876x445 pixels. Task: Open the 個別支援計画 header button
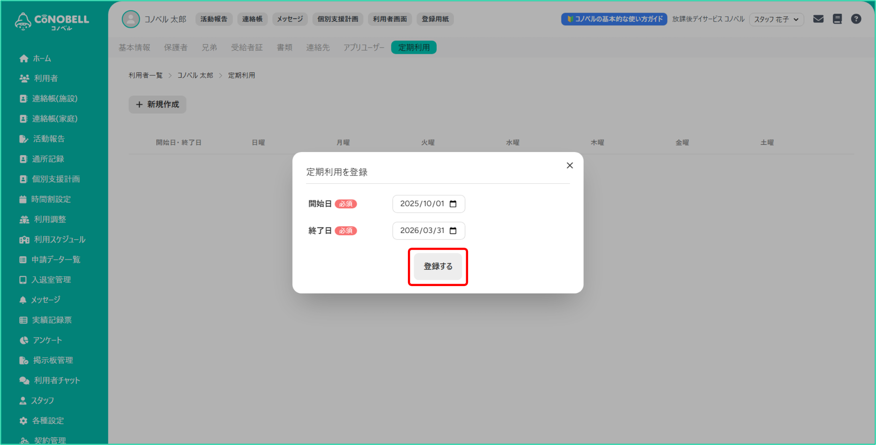tap(337, 19)
